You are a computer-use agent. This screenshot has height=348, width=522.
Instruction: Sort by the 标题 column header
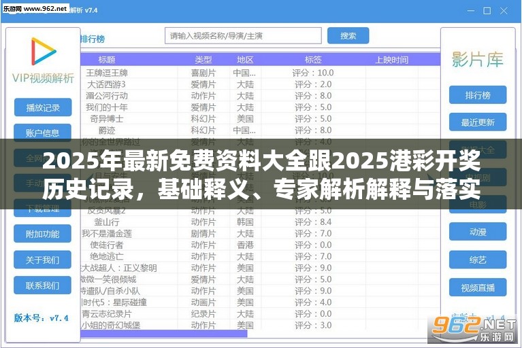[107, 60]
